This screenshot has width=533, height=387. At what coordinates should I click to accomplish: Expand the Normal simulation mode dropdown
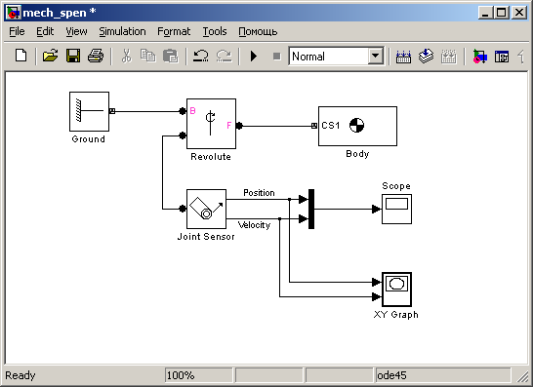[x=376, y=56]
